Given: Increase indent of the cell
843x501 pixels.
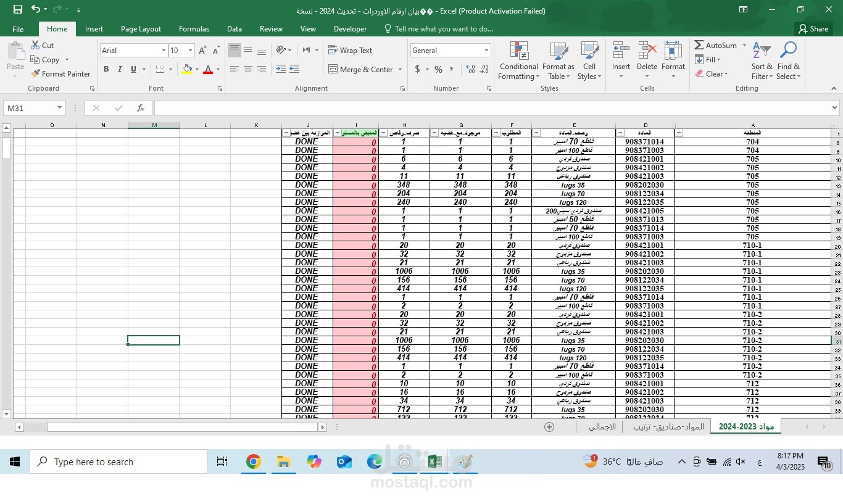Looking at the screenshot, I should [294, 69].
